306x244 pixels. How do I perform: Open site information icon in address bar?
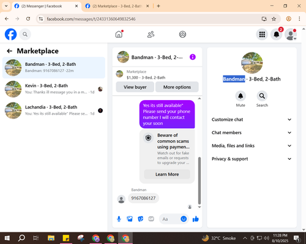41,19
